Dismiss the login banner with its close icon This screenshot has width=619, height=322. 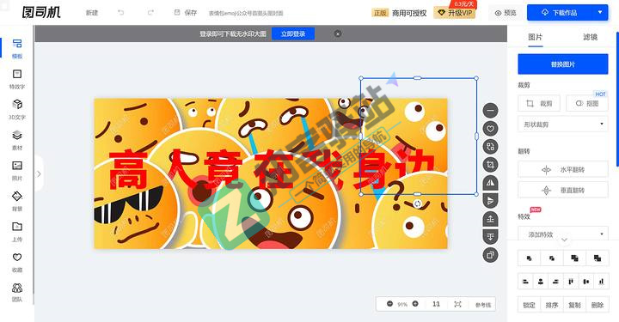click(x=338, y=33)
